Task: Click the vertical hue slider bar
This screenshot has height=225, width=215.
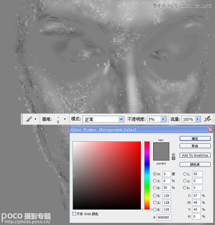Action: point(147,175)
